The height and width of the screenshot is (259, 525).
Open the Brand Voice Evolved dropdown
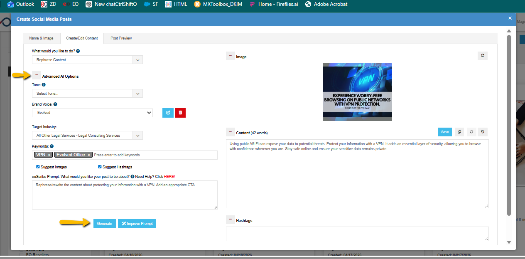click(x=92, y=112)
